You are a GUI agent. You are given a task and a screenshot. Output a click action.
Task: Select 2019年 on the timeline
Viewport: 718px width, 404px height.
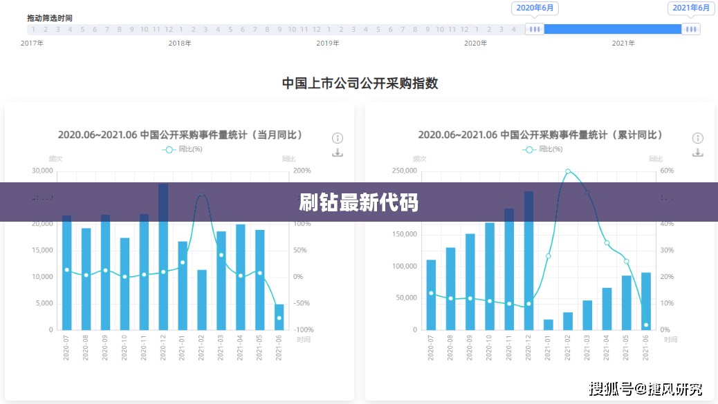[x=328, y=43]
